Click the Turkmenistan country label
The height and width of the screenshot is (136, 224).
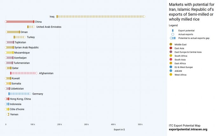[22, 63]
